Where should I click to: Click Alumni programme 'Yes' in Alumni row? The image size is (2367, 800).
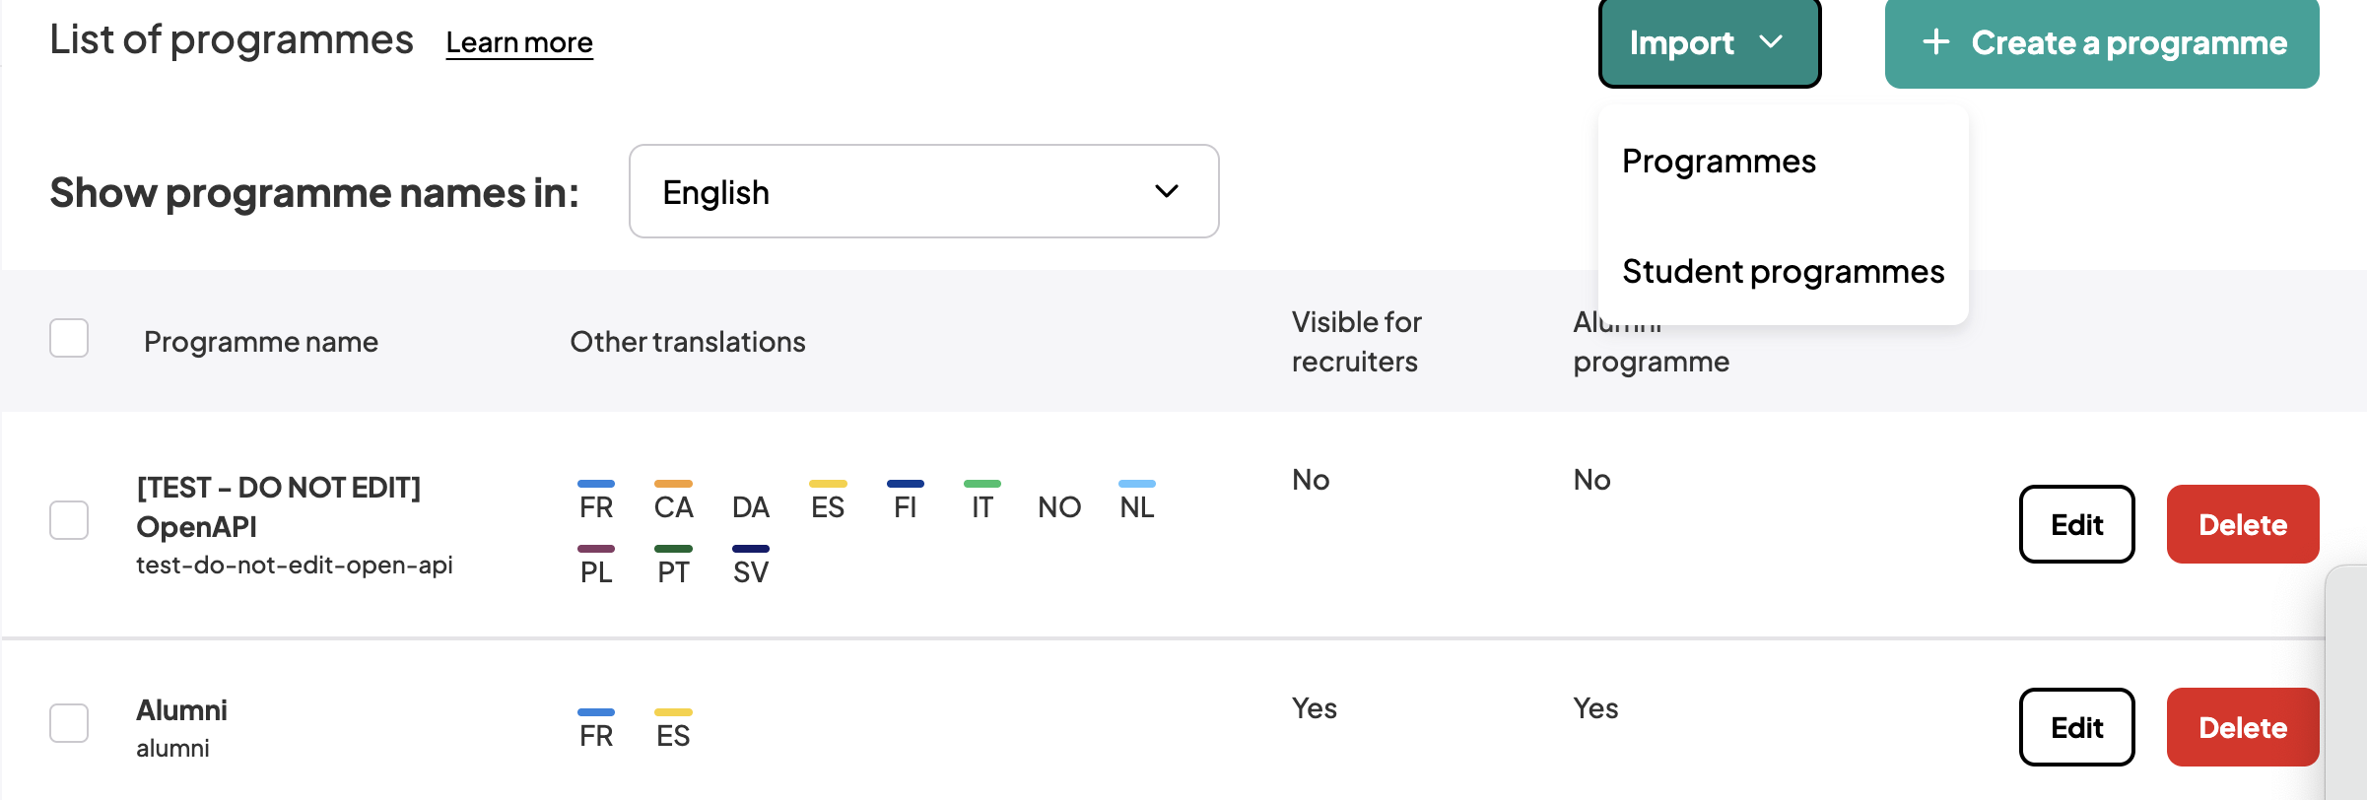(x=1595, y=708)
